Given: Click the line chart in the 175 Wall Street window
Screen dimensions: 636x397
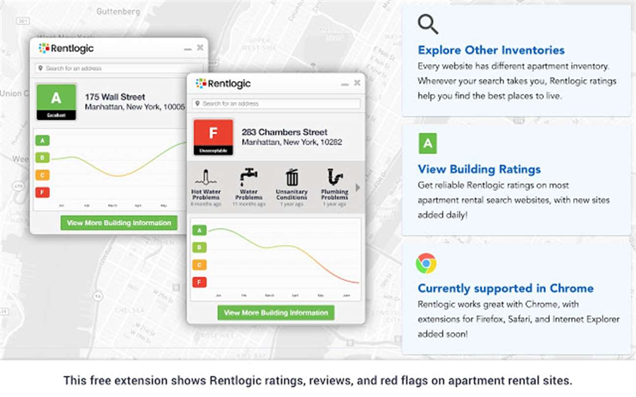Looking at the screenshot, I should coord(110,171).
